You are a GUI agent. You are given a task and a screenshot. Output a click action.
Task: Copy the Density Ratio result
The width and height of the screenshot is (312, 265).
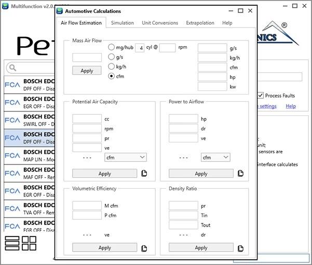tap(240, 248)
